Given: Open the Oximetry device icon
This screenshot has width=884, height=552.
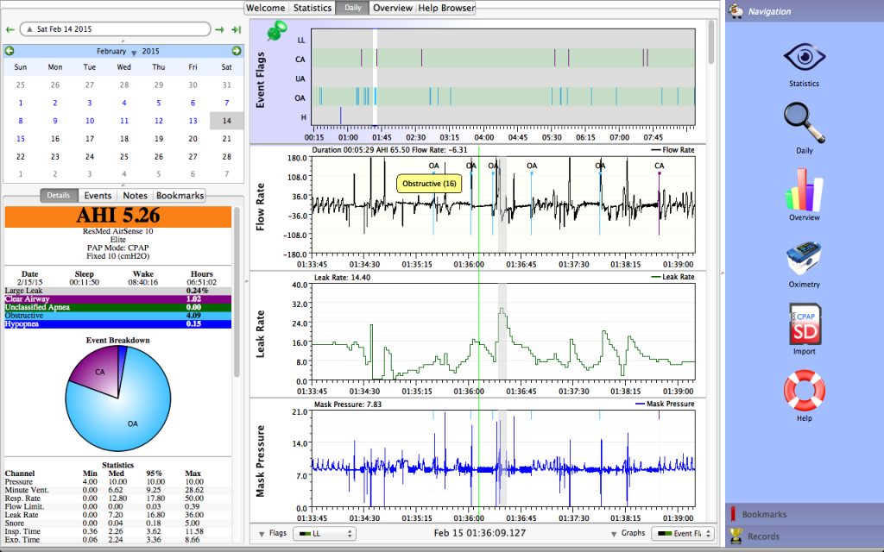Looking at the screenshot, I should click(x=803, y=258).
